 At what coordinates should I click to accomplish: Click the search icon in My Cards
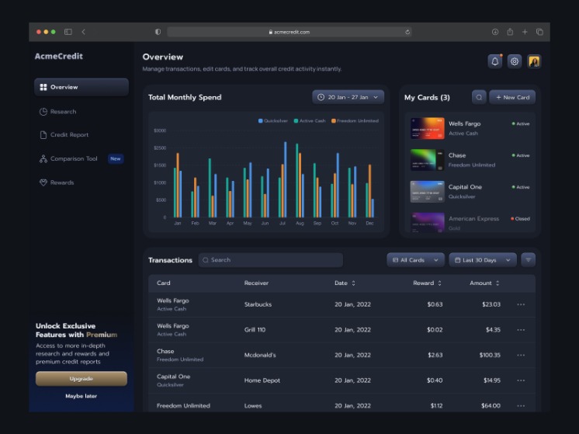tap(479, 98)
